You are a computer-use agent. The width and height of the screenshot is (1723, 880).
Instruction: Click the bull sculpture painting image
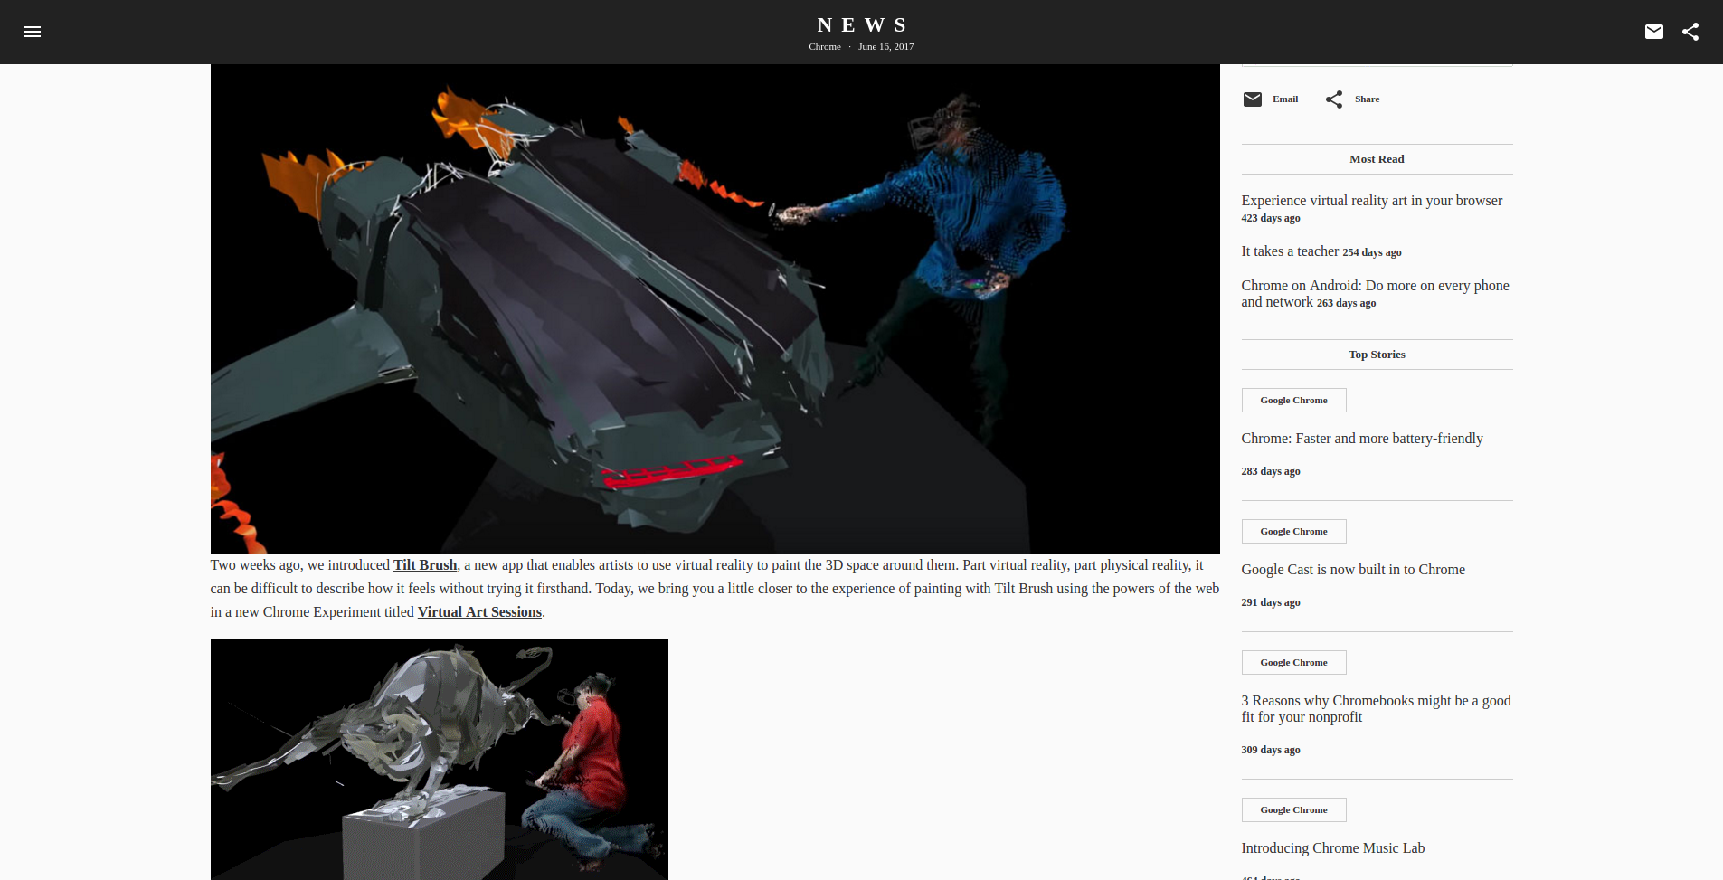click(x=440, y=760)
